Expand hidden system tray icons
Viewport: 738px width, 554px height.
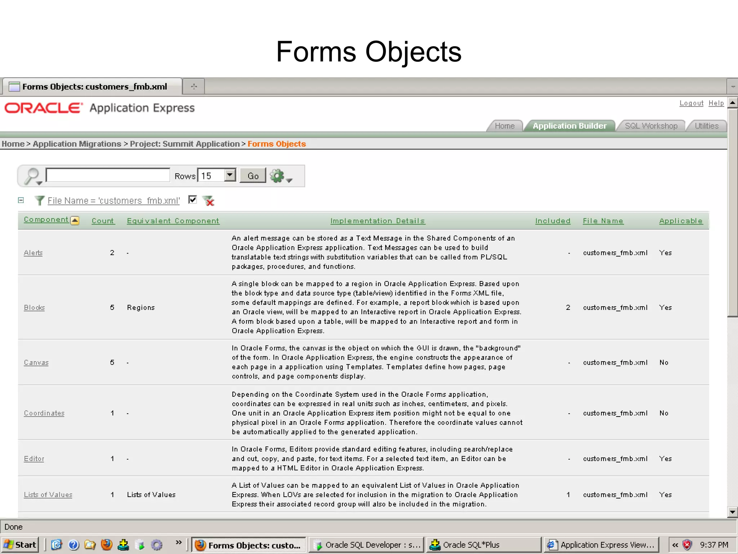675,545
